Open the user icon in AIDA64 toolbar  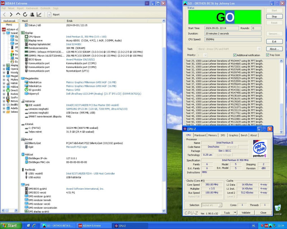click(x=32, y=15)
